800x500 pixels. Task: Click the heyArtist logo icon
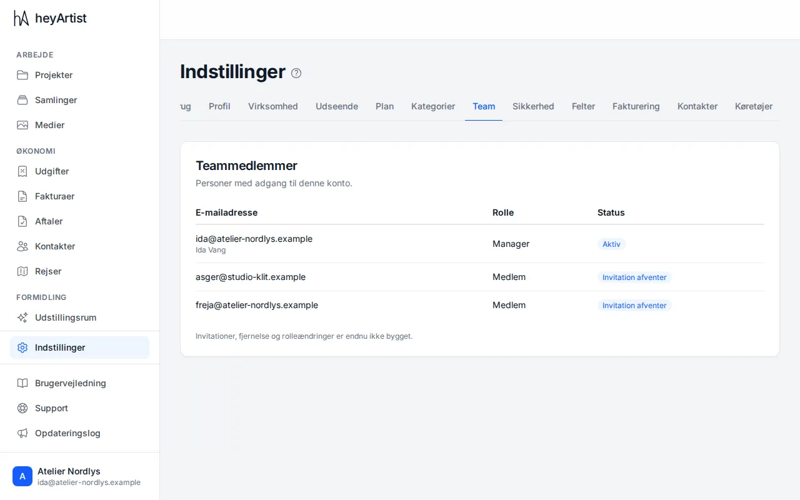[21, 18]
